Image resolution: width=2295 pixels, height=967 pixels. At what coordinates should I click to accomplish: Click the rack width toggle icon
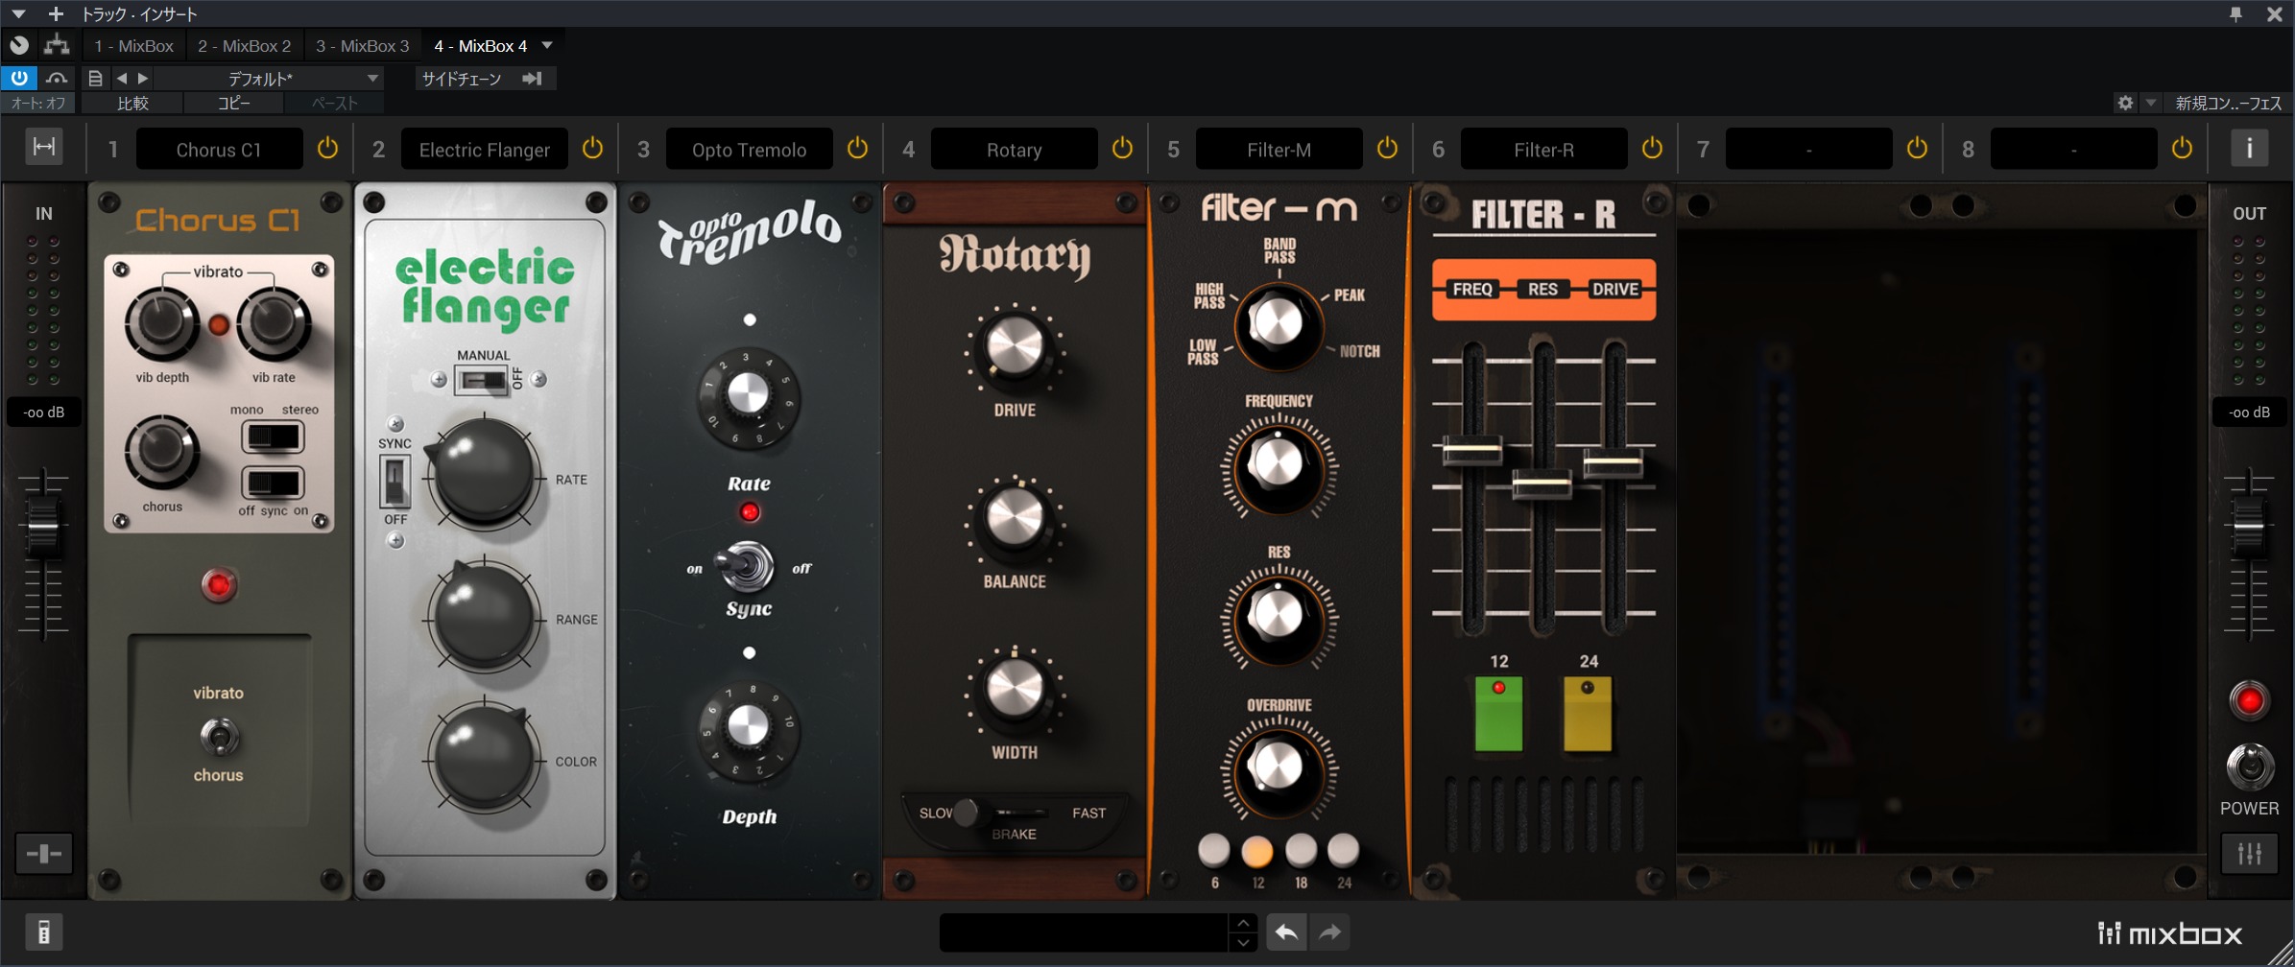(44, 147)
